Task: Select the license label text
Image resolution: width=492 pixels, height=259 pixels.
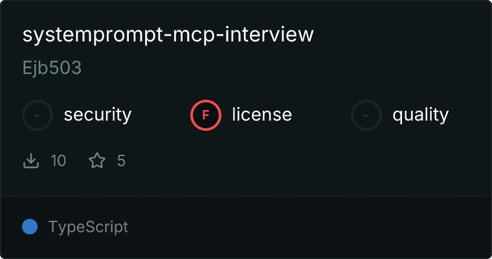Action: tap(262, 115)
